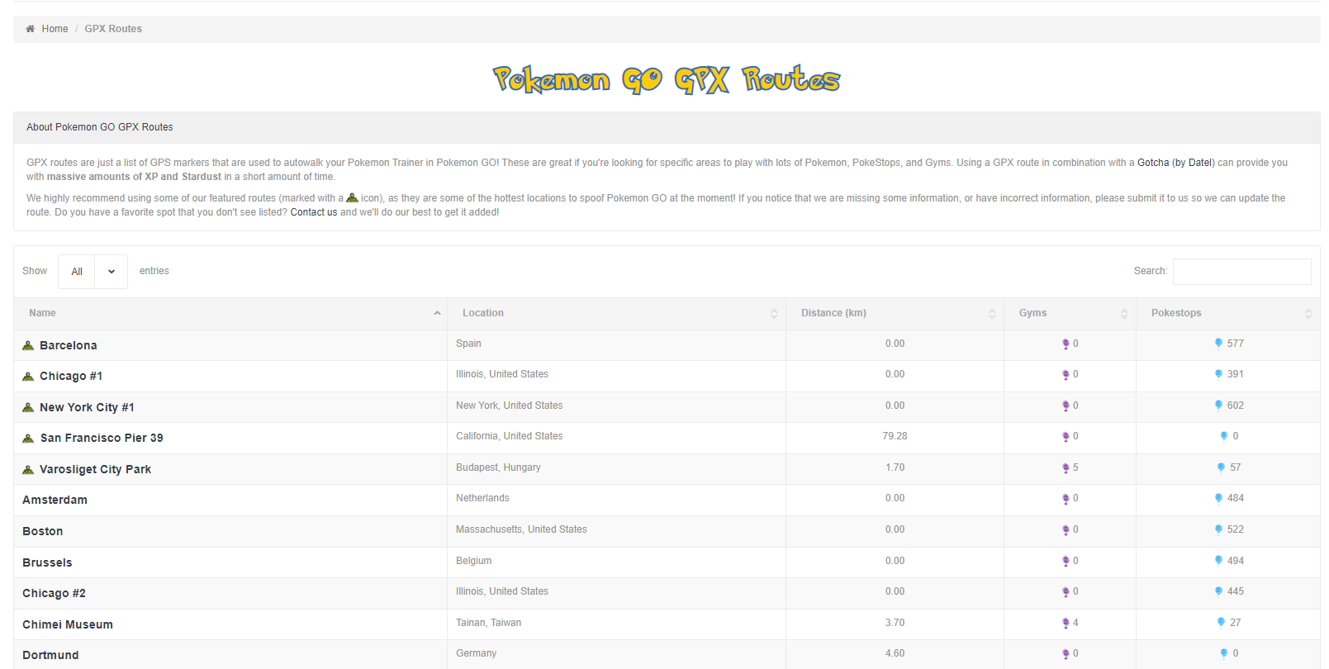Open the Gotcha (by Datel) link
Screen dimensions: 1329x669
[1175, 163]
